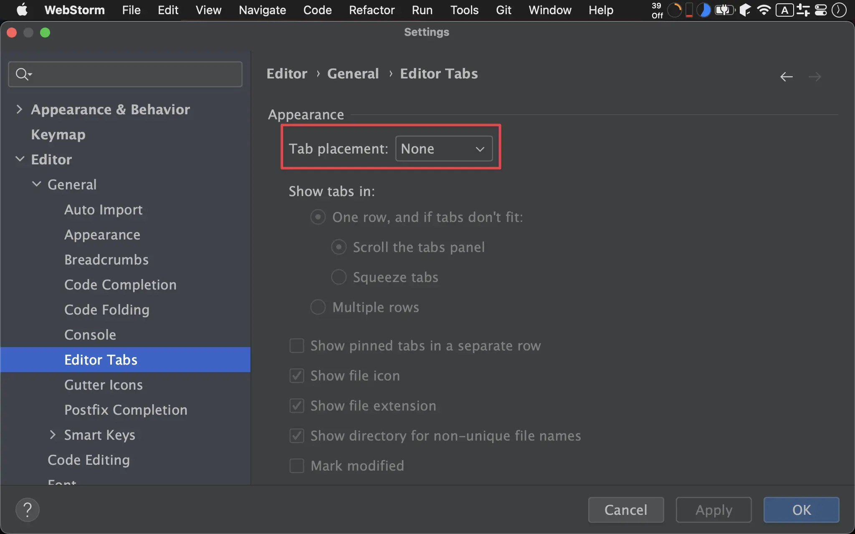This screenshot has height=534, width=855.
Task: Click the help question mark icon
Action: (28, 510)
